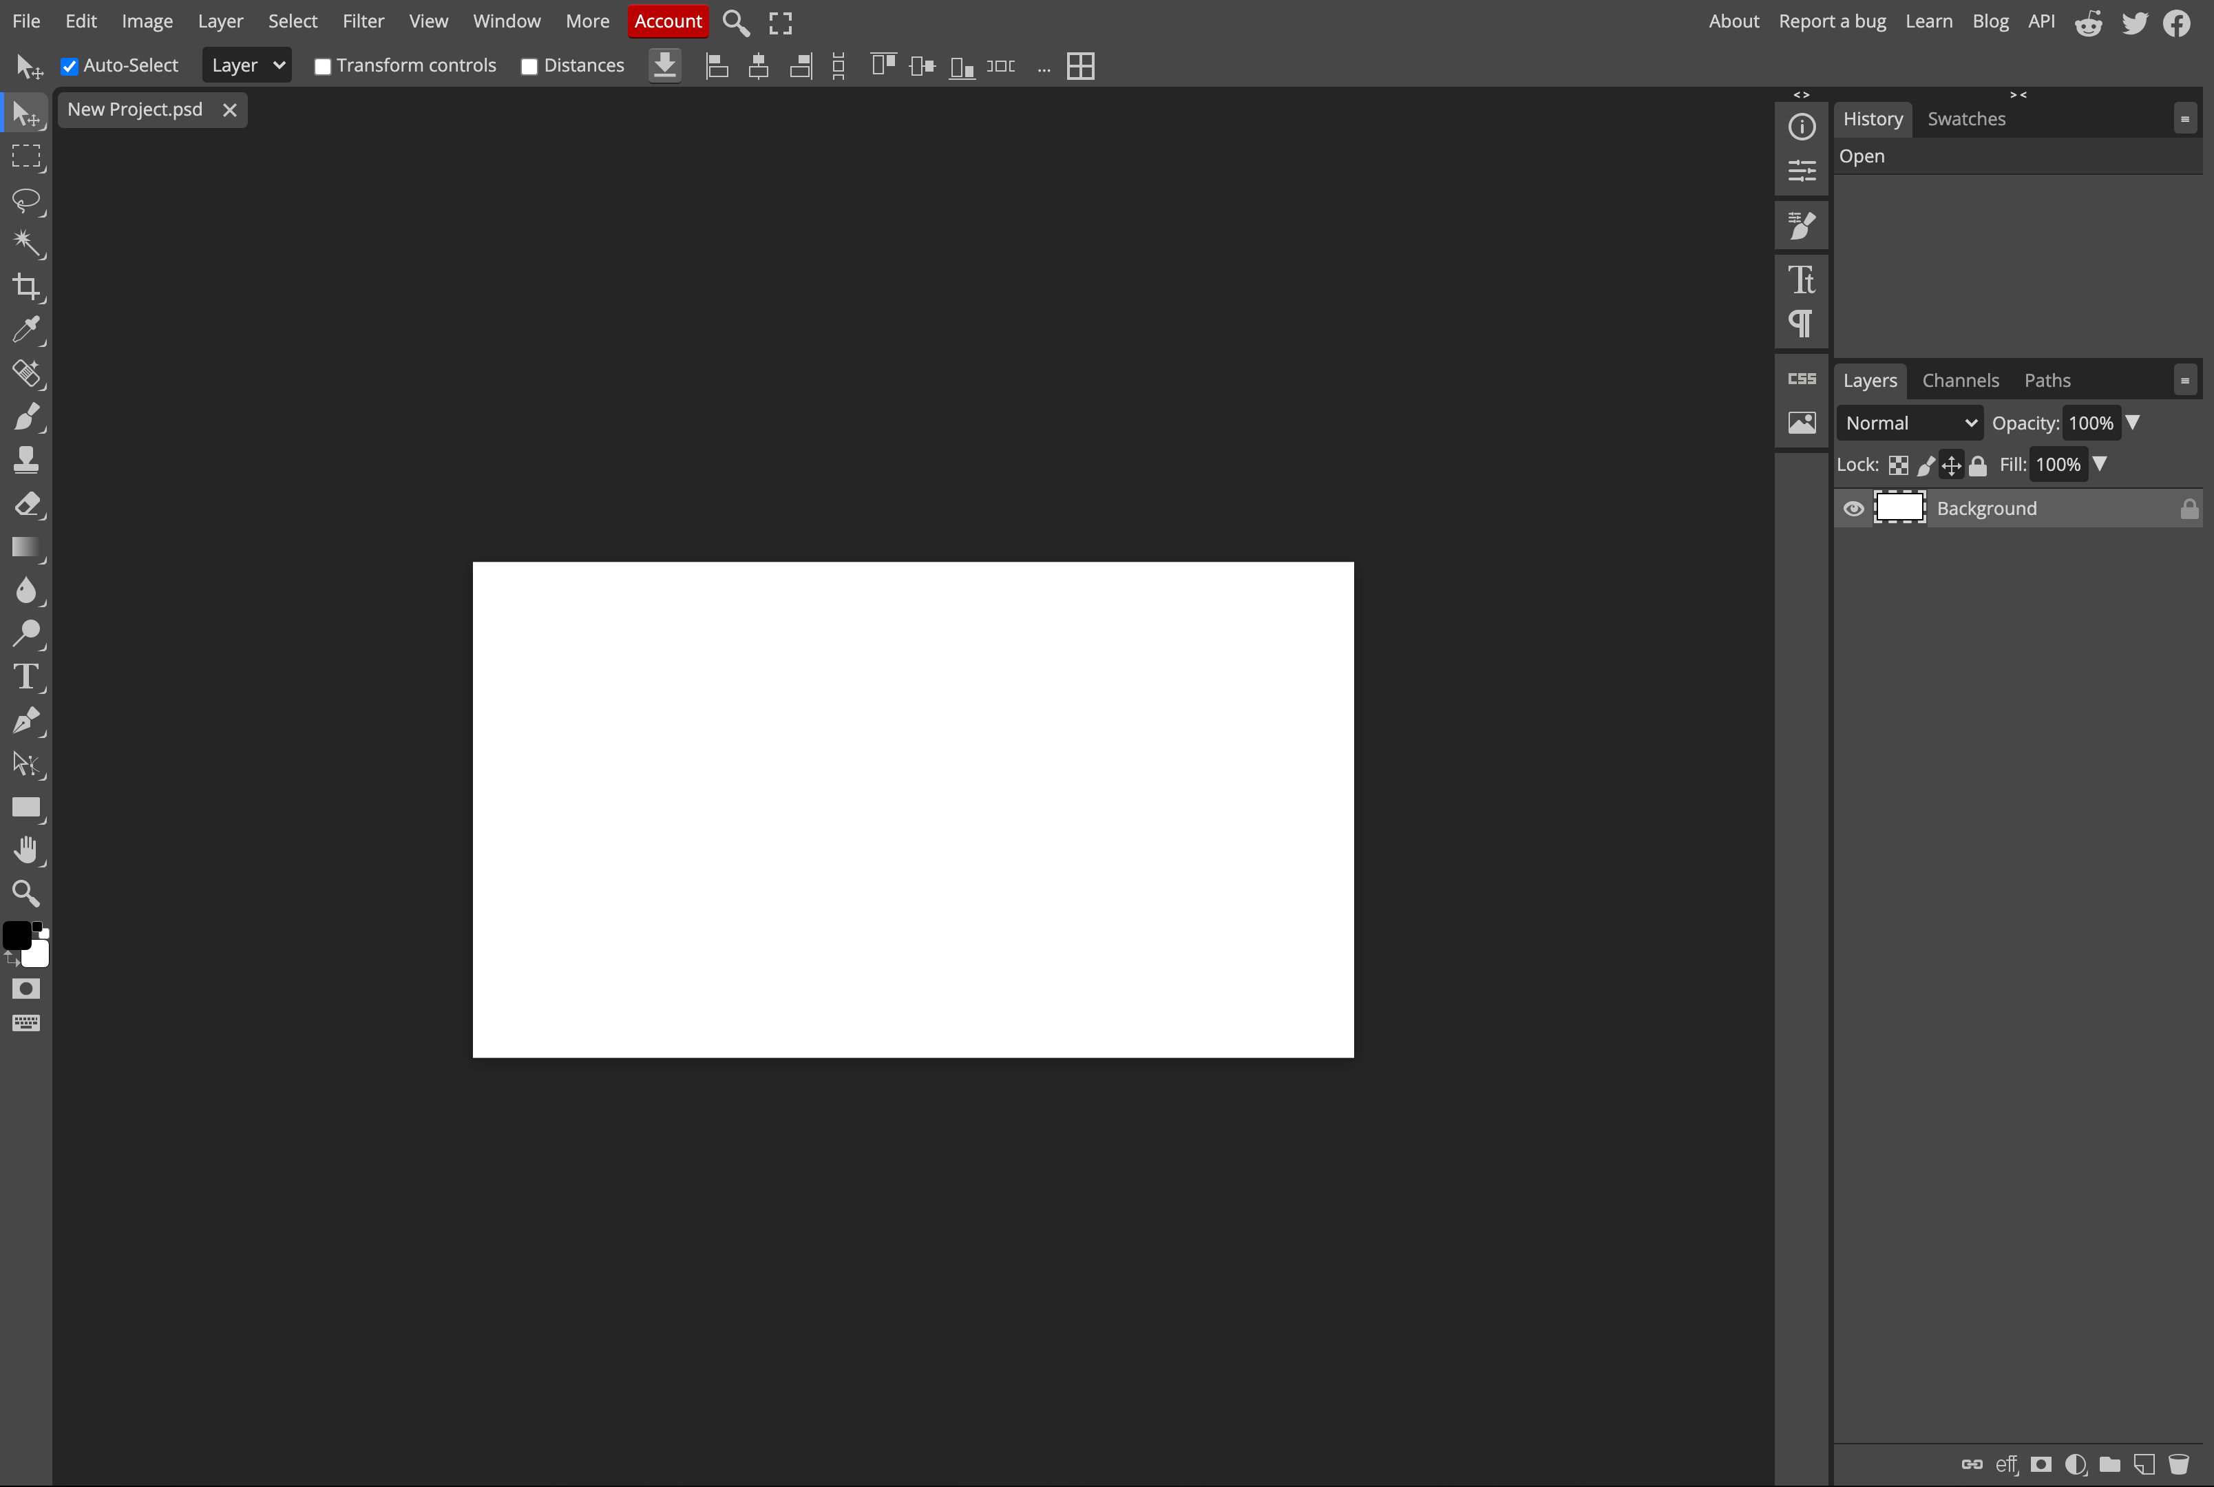Open the Learn link

pos(1928,21)
